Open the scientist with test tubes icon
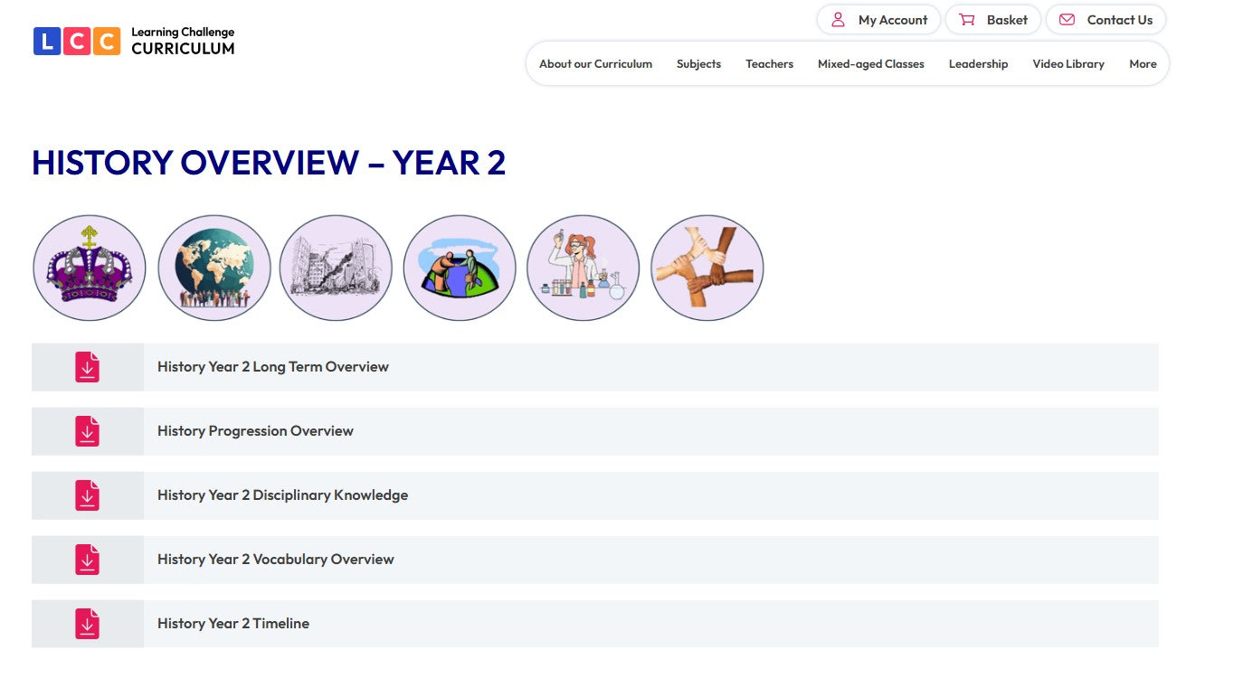This screenshot has width=1243, height=678. point(583,268)
